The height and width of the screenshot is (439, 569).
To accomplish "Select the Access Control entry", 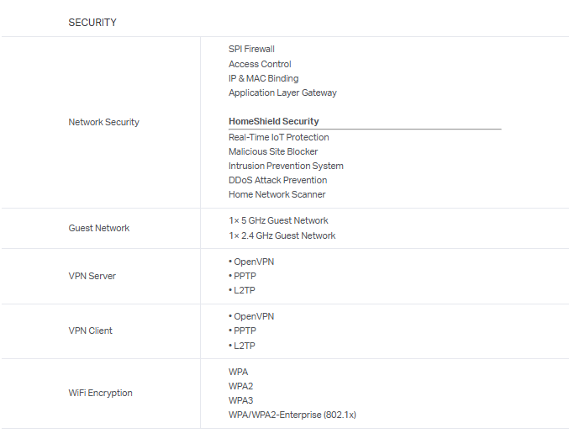I will (x=260, y=64).
